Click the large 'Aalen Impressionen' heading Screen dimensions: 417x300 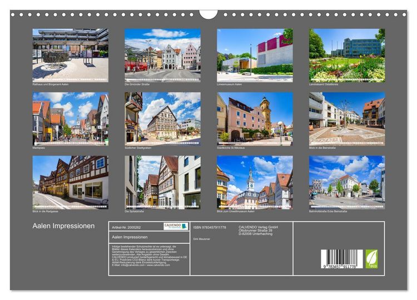(63, 226)
